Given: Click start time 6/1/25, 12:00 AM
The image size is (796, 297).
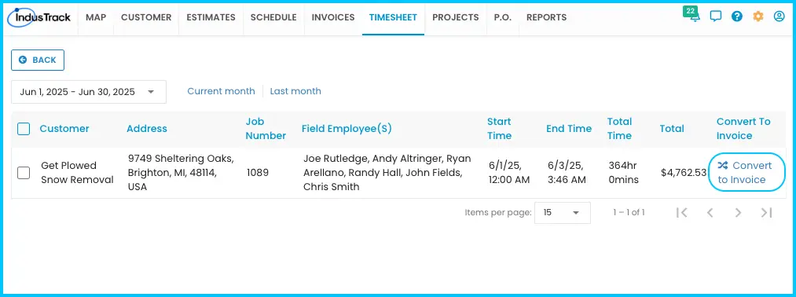Looking at the screenshot, I should pyautogui.click(x=509, y=173).
